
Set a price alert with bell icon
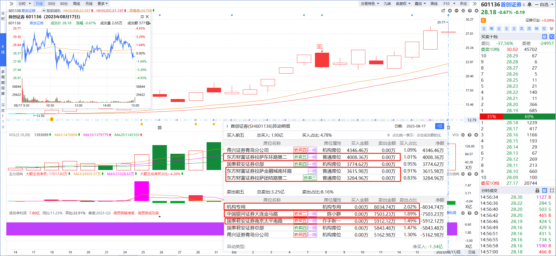530,4
